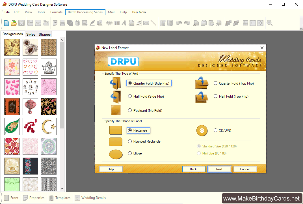Cancel the New Label Format dialog
This screenshot has height=204, width=303.
[x=245, y=169]
